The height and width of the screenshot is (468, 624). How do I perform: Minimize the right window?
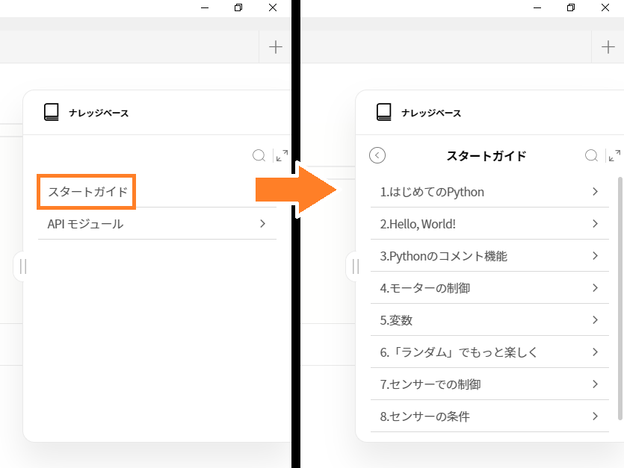[x=537, y=7]
